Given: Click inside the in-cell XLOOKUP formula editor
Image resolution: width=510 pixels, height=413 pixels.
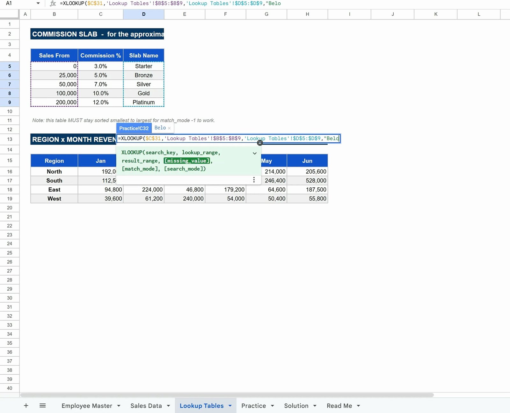Looking at the screenshot, I should (x=228, y=139).
